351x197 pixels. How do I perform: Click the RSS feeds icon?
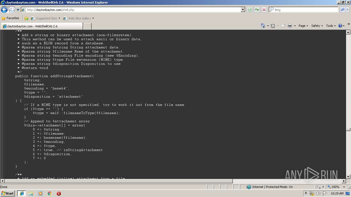[273, 26]
